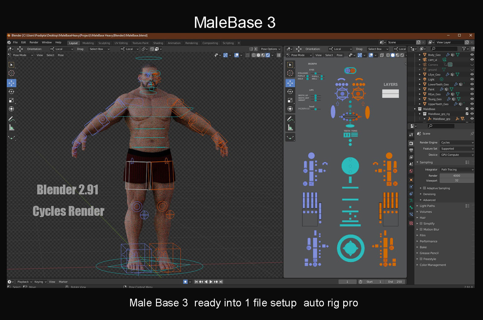Select the Breakdowner pose tool in left viewport
The width and height of the screenshot is (483, 320).
pos(11,138)
